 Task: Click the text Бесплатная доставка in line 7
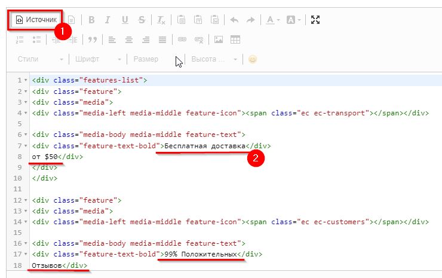tap(205, 145)
